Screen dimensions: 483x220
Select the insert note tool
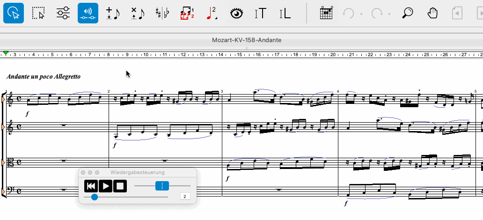click(113, 13)
